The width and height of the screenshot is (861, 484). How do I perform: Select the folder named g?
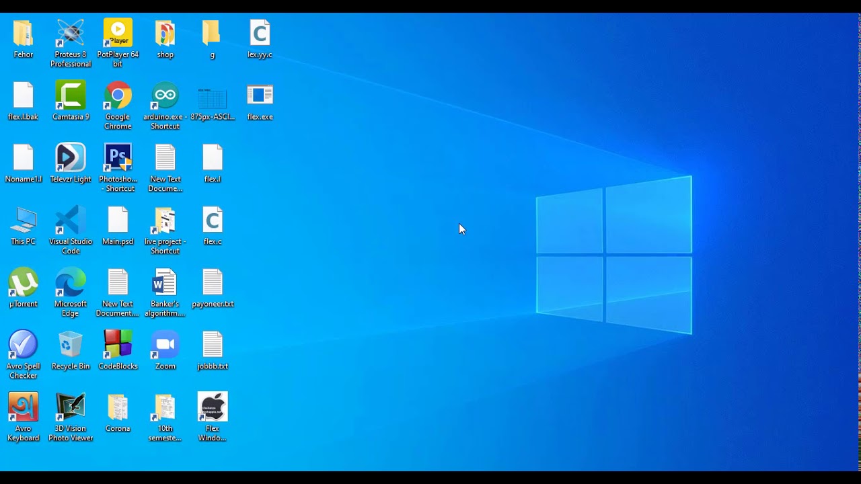[212, 33]
